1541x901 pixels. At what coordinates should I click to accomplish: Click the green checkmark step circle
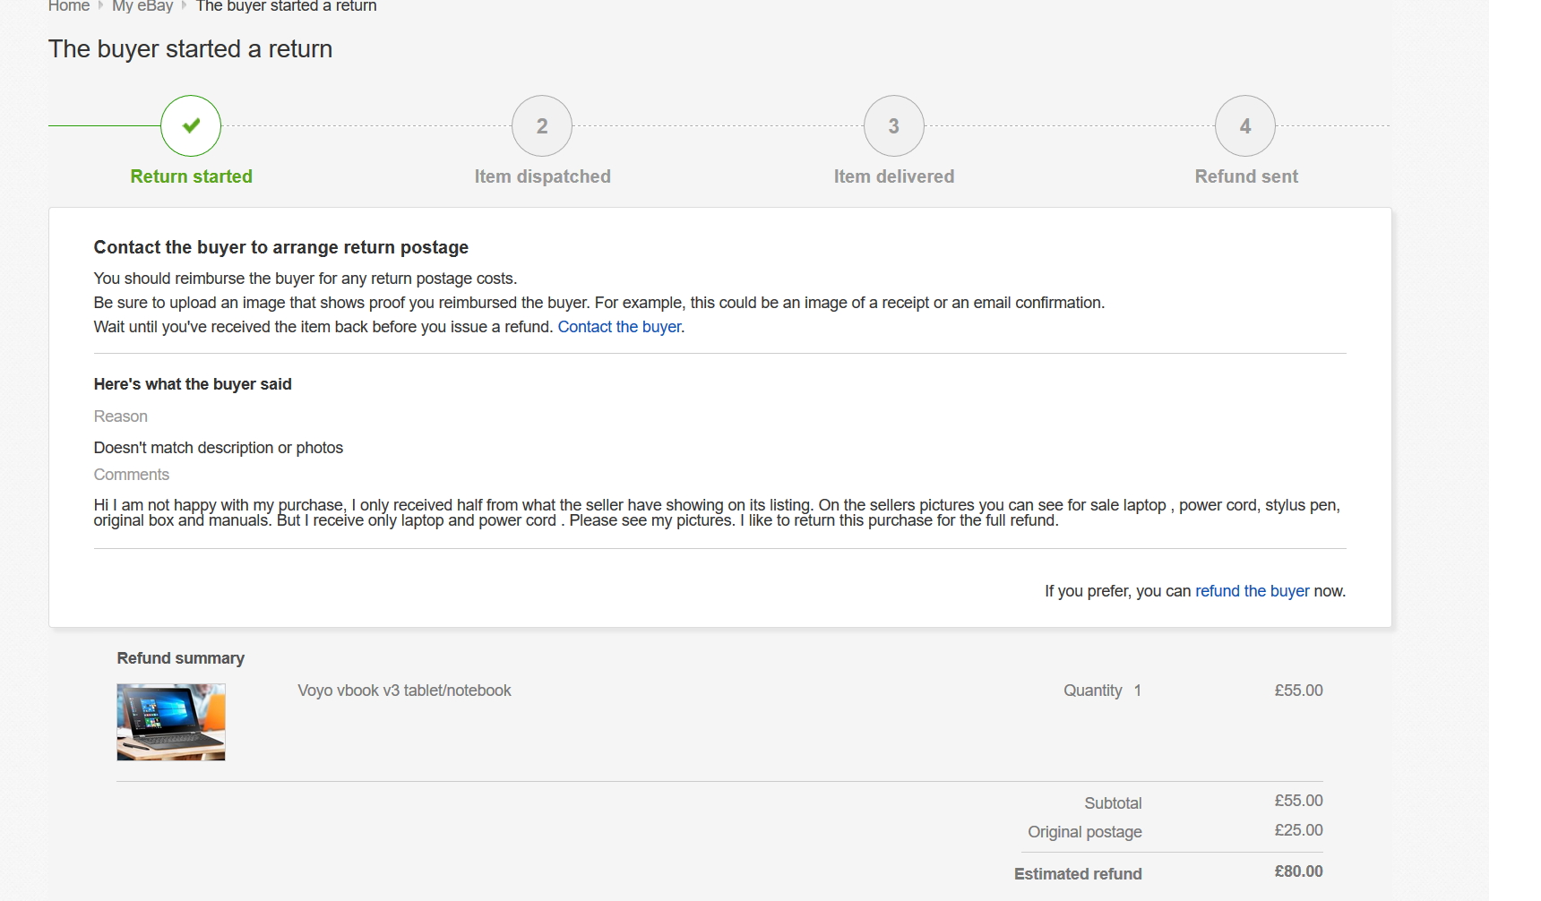(x=191, y=125)
